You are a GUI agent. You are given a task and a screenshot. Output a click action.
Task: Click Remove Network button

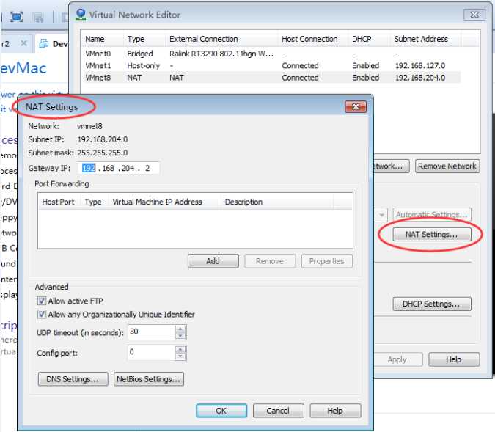tap(447, 166)
